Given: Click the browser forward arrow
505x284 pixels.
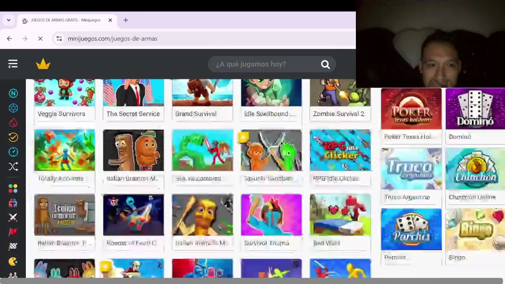Looking at the screenshot, I should coord(25,38).
